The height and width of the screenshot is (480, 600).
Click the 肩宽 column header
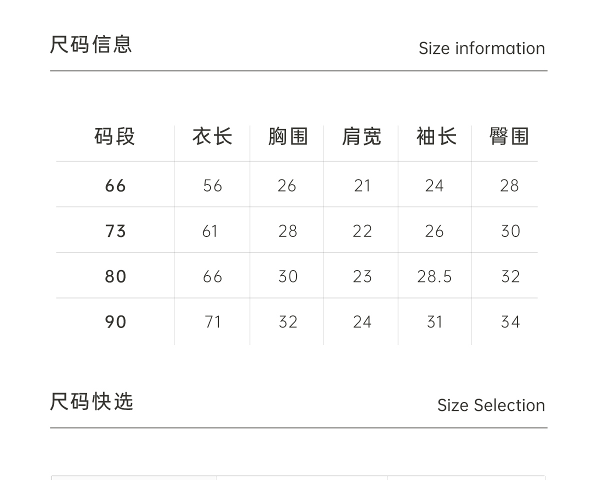361,136
